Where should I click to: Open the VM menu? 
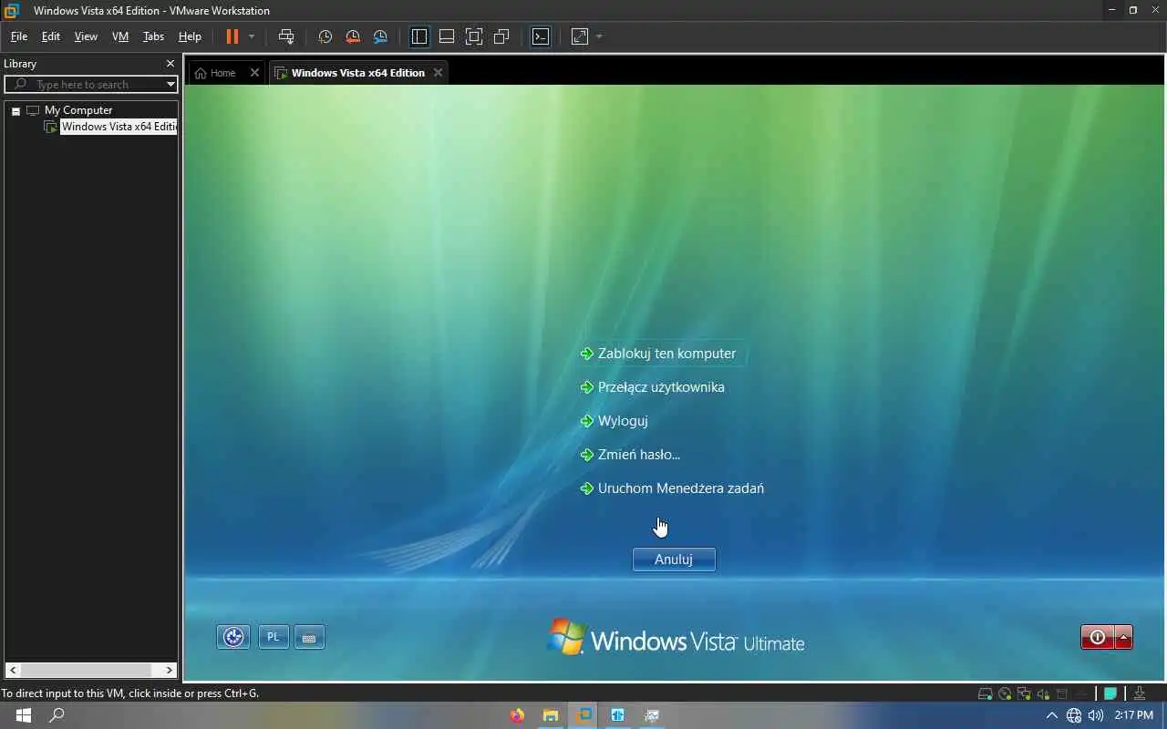coord(120,36)
